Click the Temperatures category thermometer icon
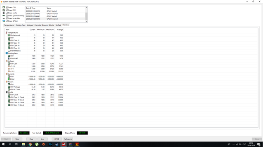Viewport: 263px width, 147px height. tap(7, 33)
